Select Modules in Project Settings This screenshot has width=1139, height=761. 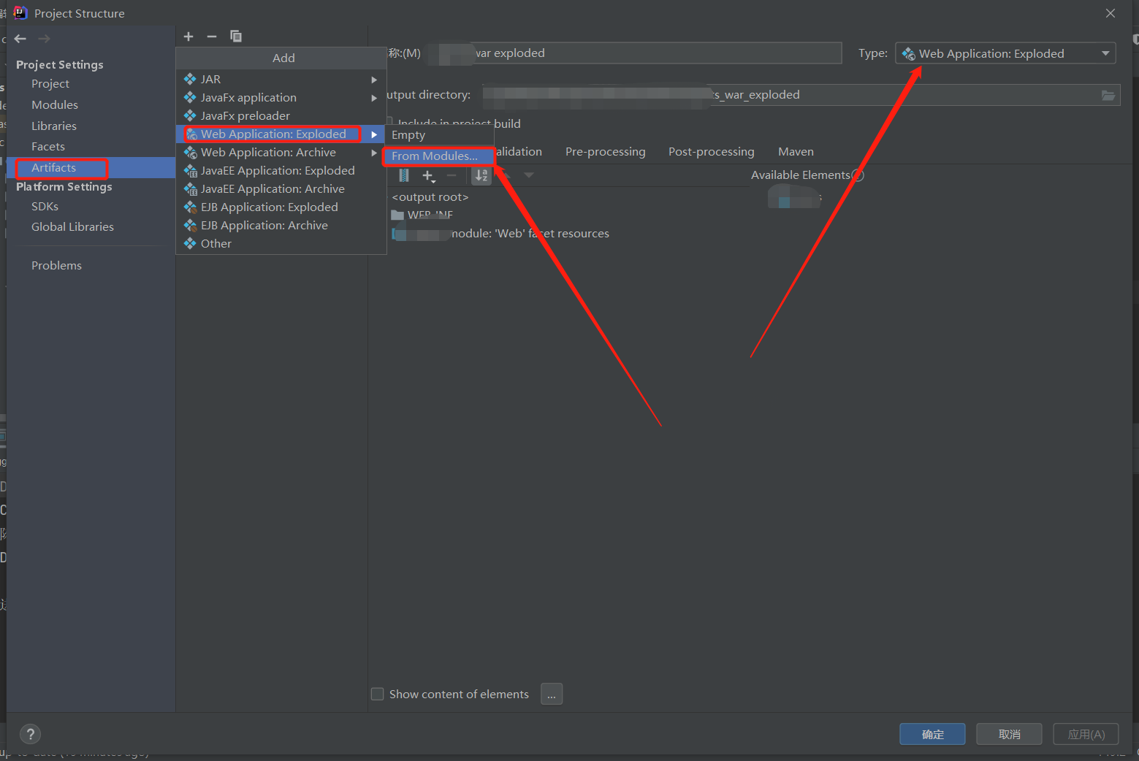[x=55, y=105]
